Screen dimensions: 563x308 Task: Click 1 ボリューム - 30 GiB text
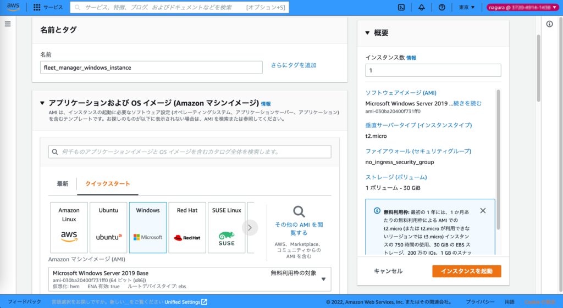[393, 188]
